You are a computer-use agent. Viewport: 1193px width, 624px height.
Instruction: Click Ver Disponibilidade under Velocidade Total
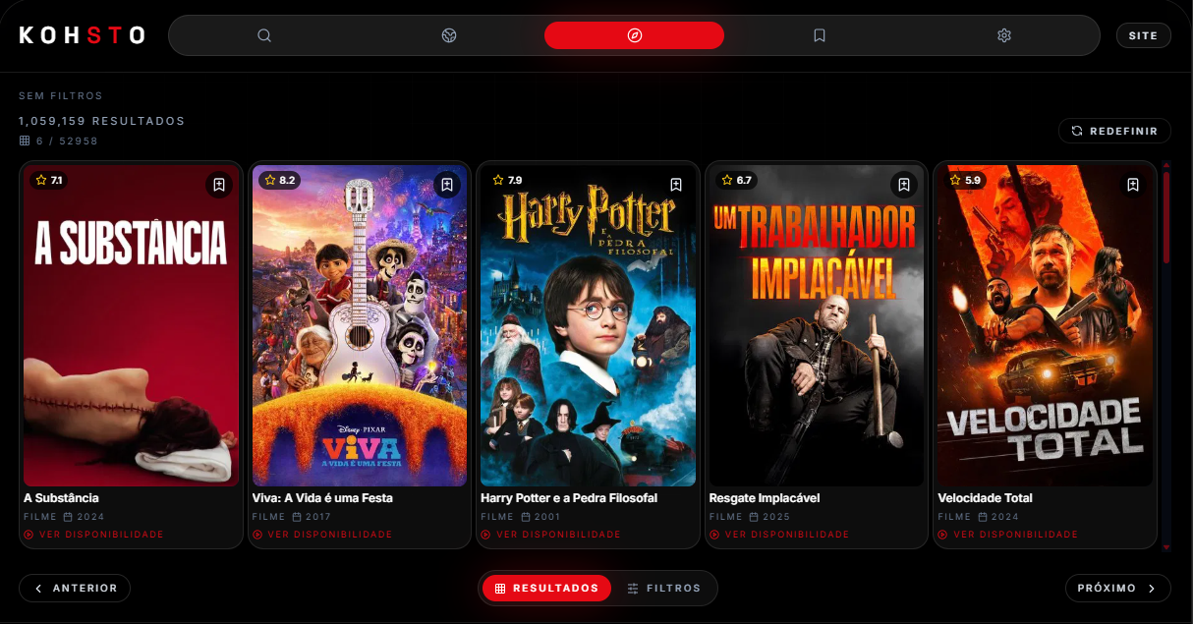point(1008,535)
